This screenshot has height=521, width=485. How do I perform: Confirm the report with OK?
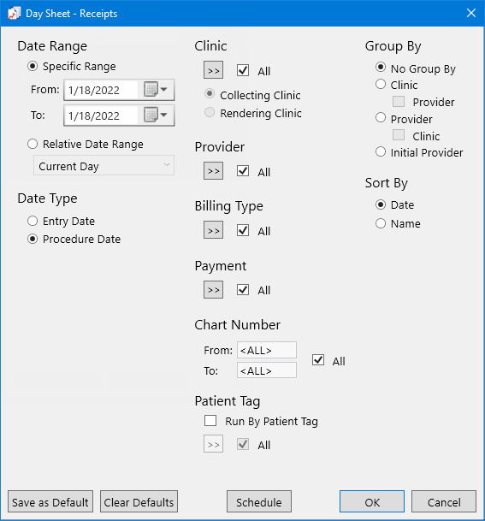pyautogui.click(x=372, y=501)
